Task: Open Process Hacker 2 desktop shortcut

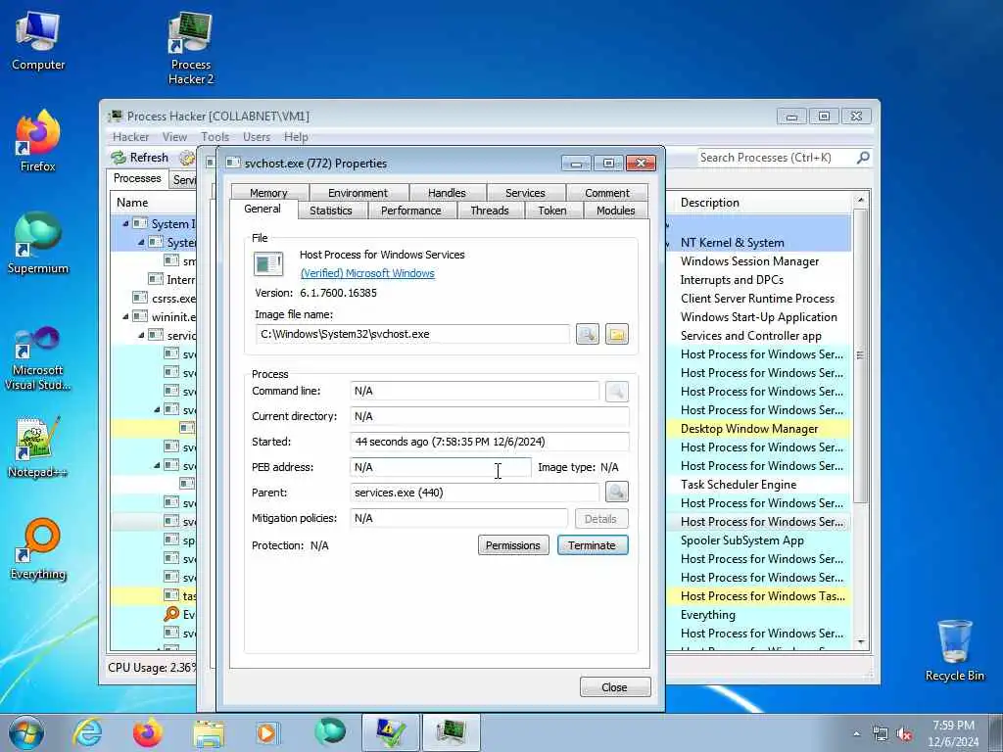Action: point(191,49)
